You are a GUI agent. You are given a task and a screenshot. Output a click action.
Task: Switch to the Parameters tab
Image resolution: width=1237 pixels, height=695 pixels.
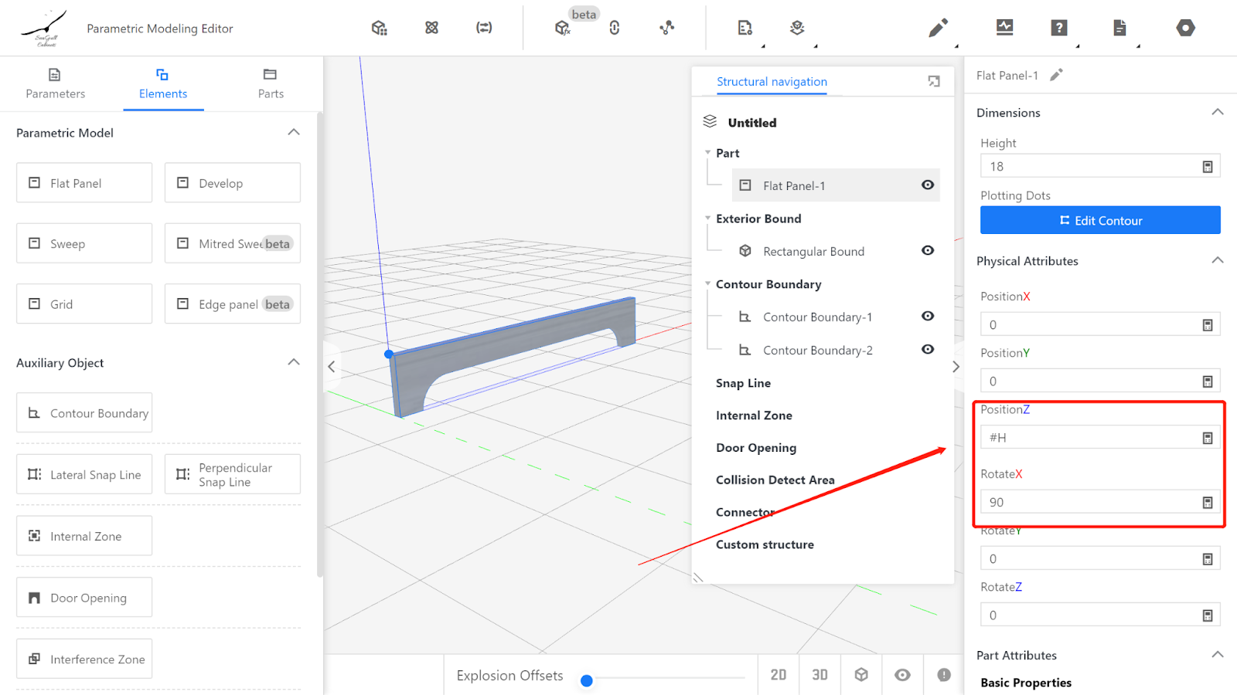click(55, 83)
